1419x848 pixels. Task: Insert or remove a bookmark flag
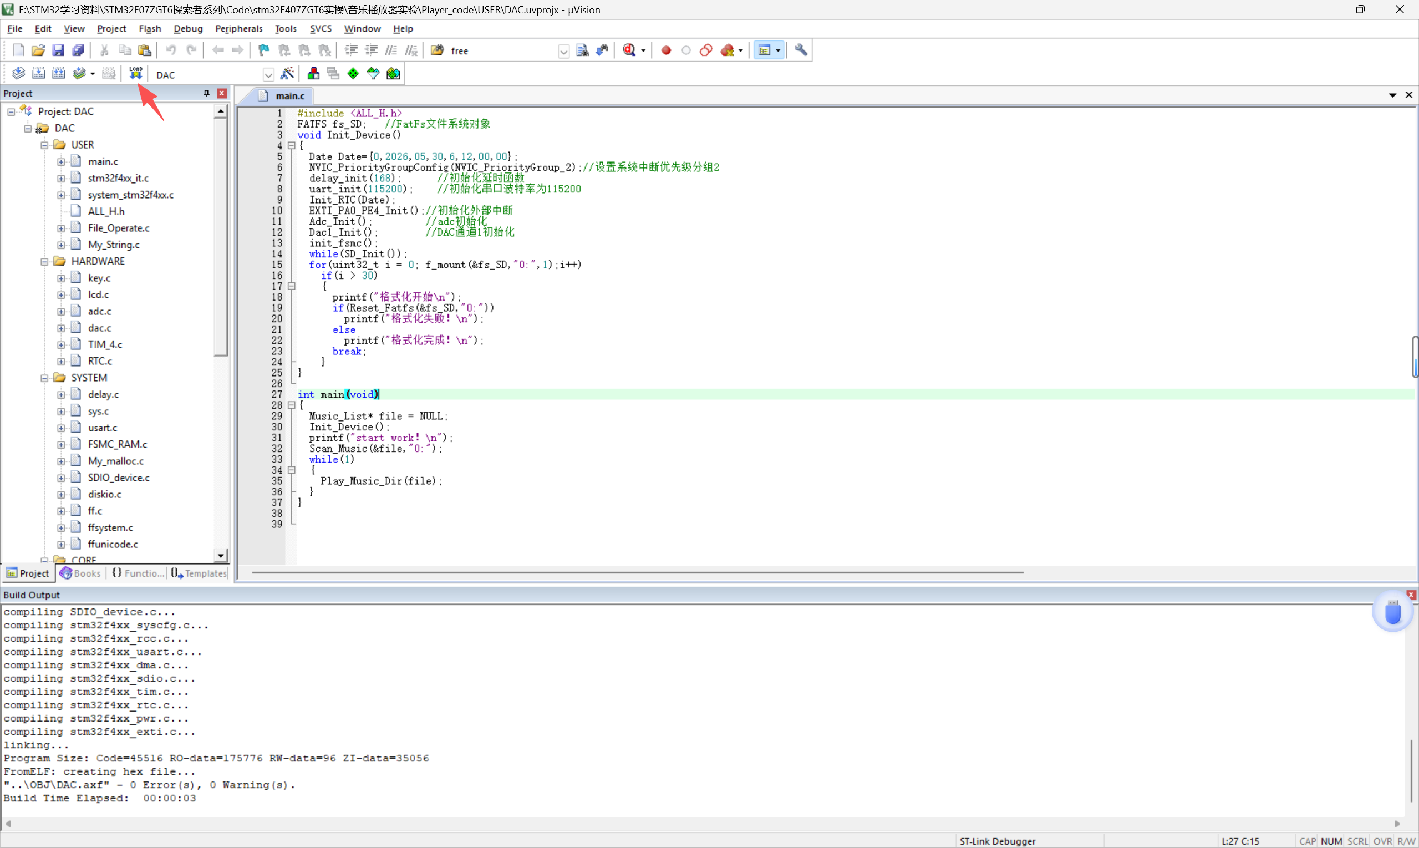(264, 50)
